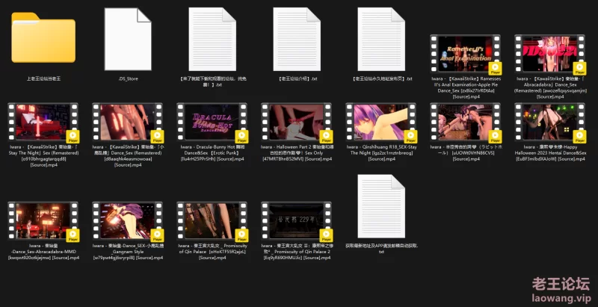Select the Gangnam Style video thumbnail
598x307 pixels.
click(x=127, y=221)
